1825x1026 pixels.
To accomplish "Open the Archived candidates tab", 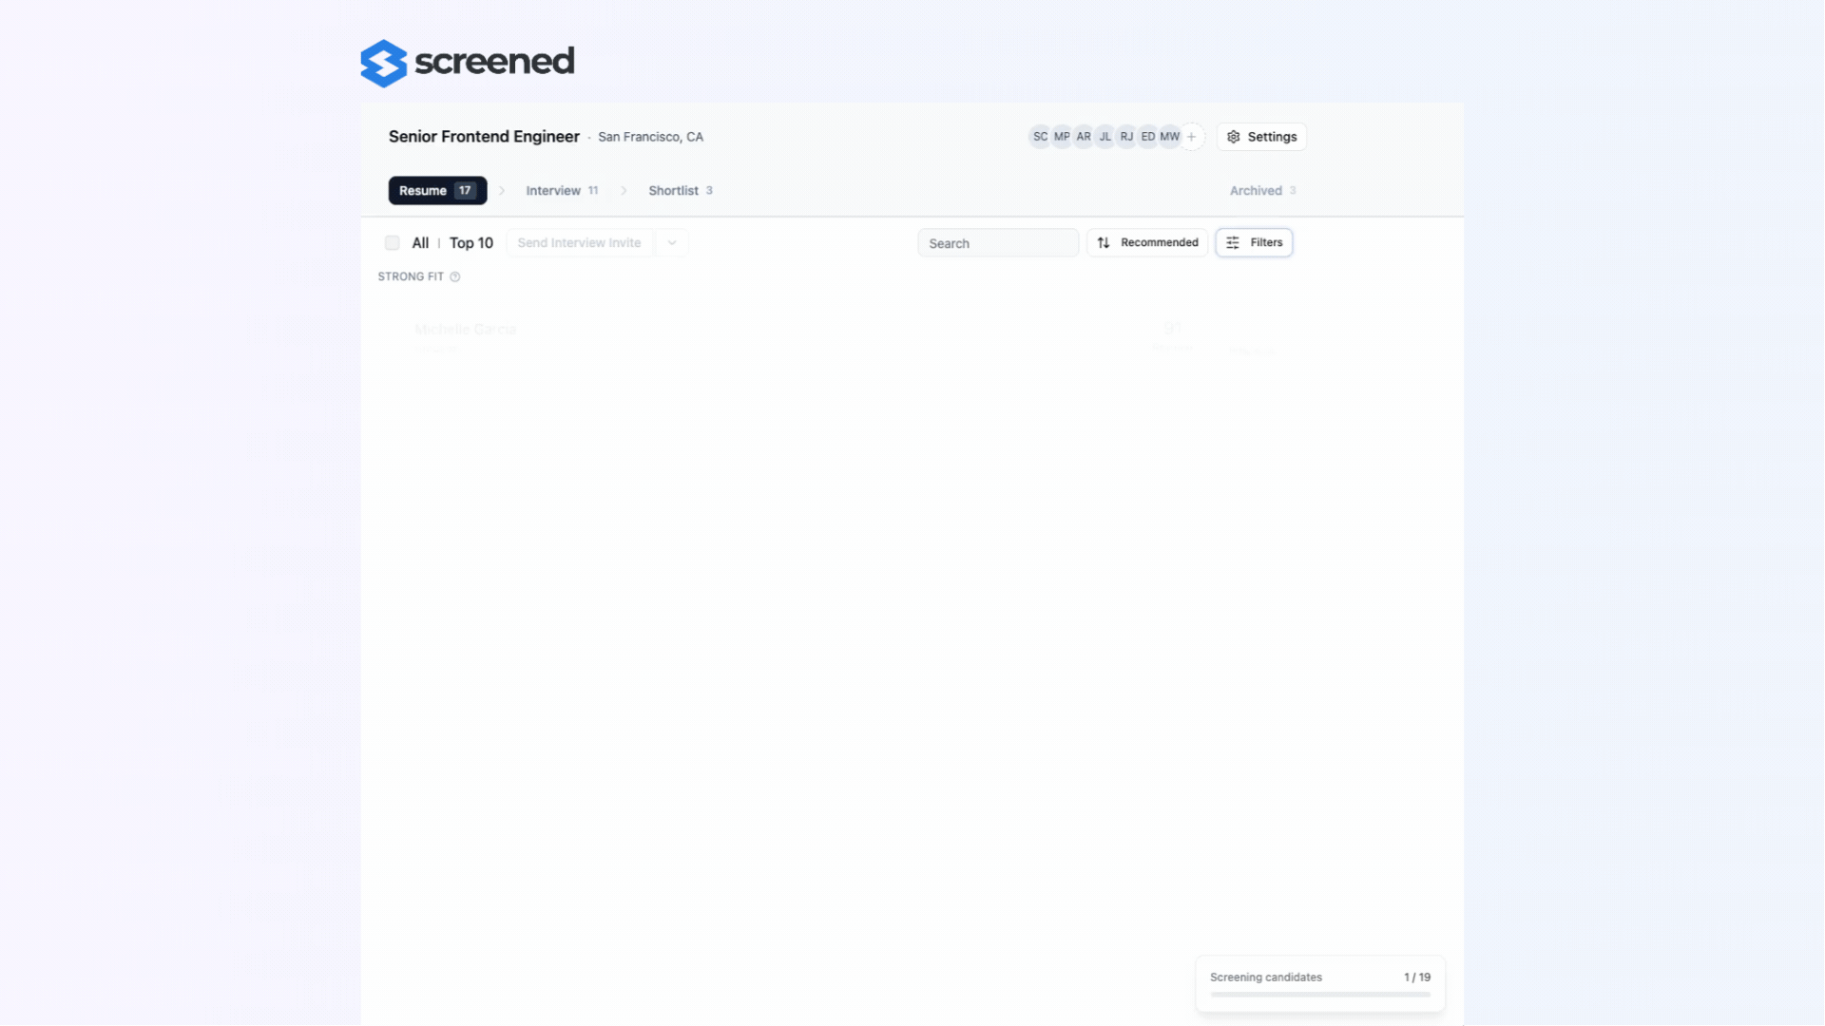I will [1262, 191].
